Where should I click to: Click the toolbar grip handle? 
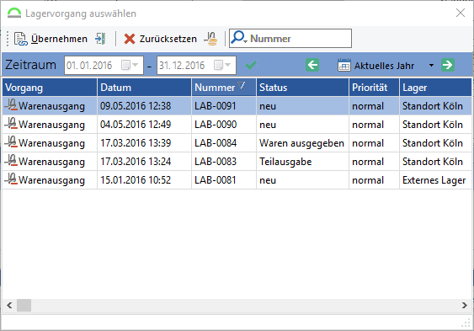8,39
